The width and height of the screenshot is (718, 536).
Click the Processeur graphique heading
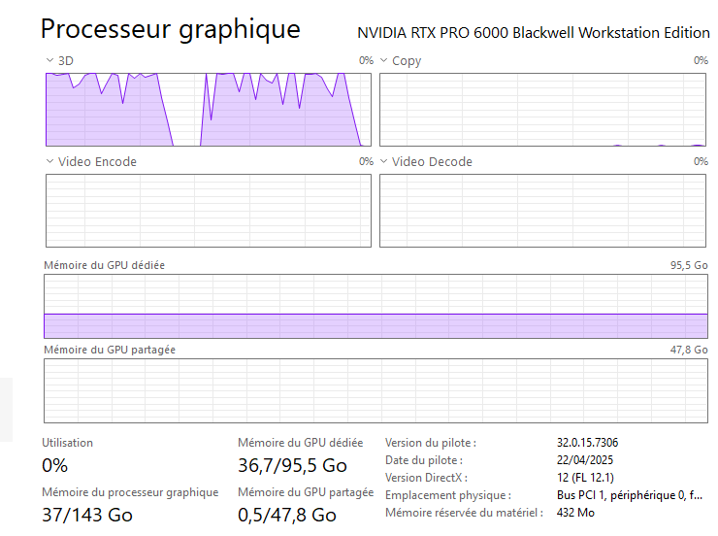pos(170,29)
